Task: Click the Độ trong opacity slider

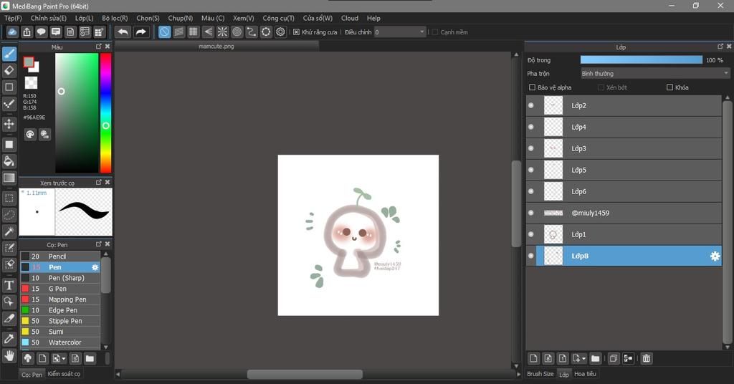Action: (x=642, y=60)
